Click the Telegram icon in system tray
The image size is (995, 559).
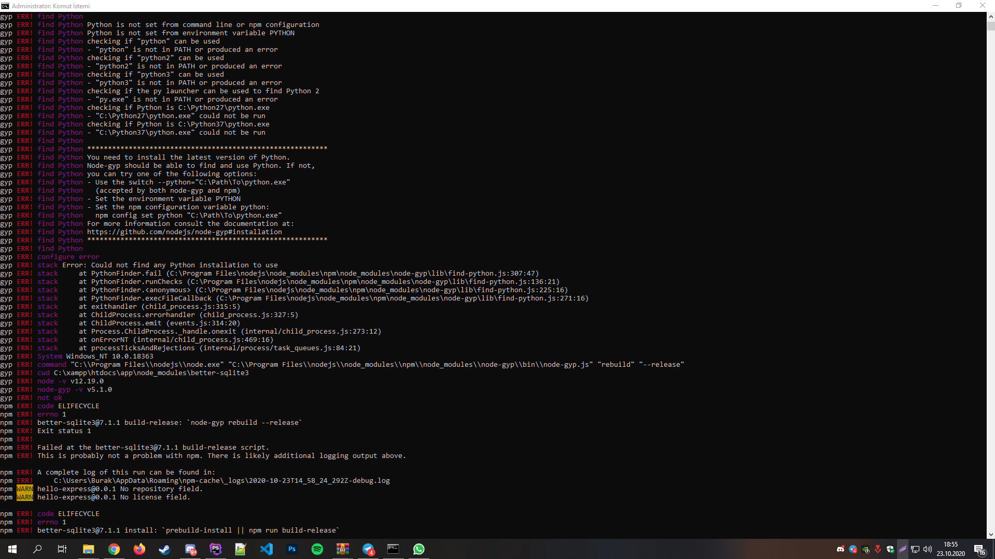853,549
